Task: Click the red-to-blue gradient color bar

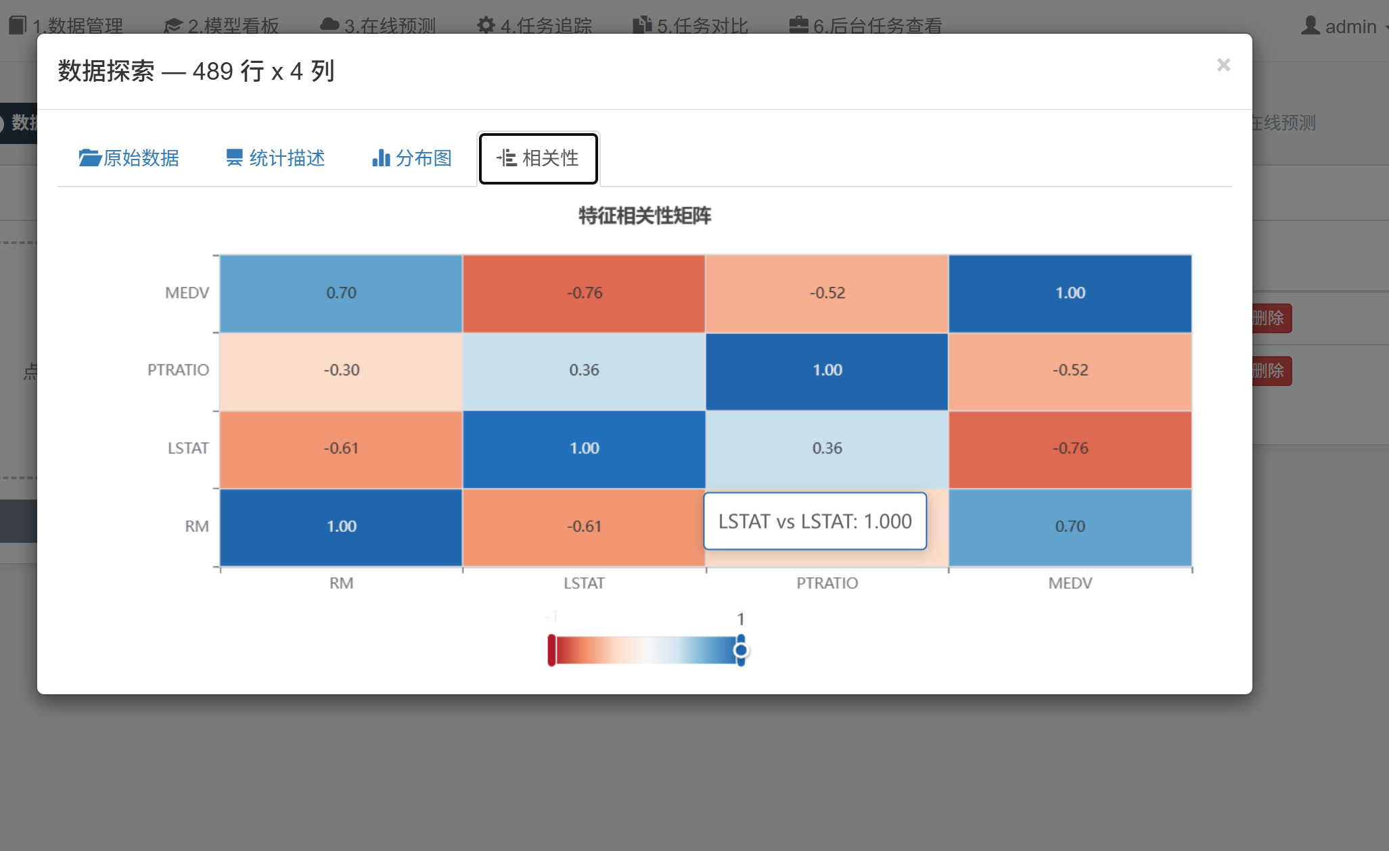Action: [x=646, y=650]
